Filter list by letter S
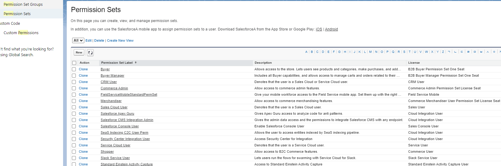501x166 pixels. click(x=404, y=52)
